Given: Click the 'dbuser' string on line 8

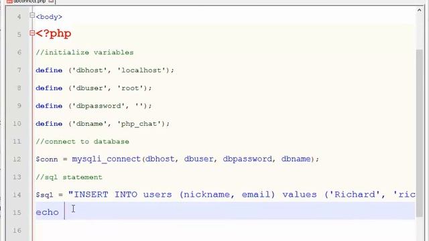Looking at the screenshot, I should pyautogui.click(x=89, y=88).
